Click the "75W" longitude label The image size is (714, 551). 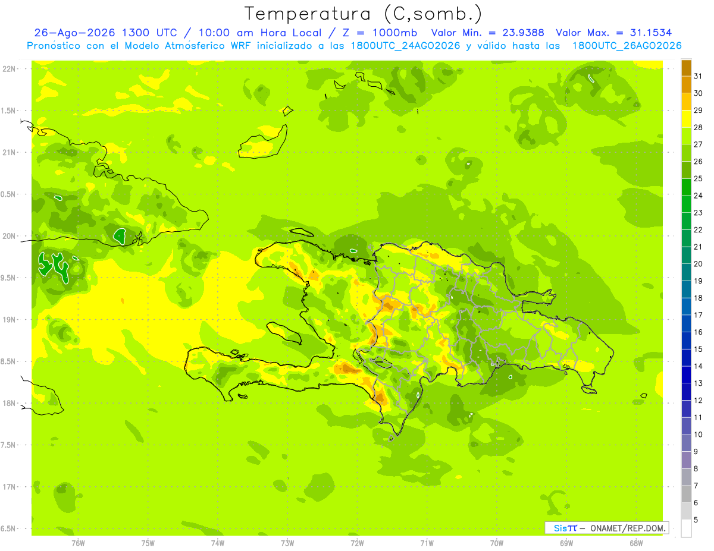point(148,543)
